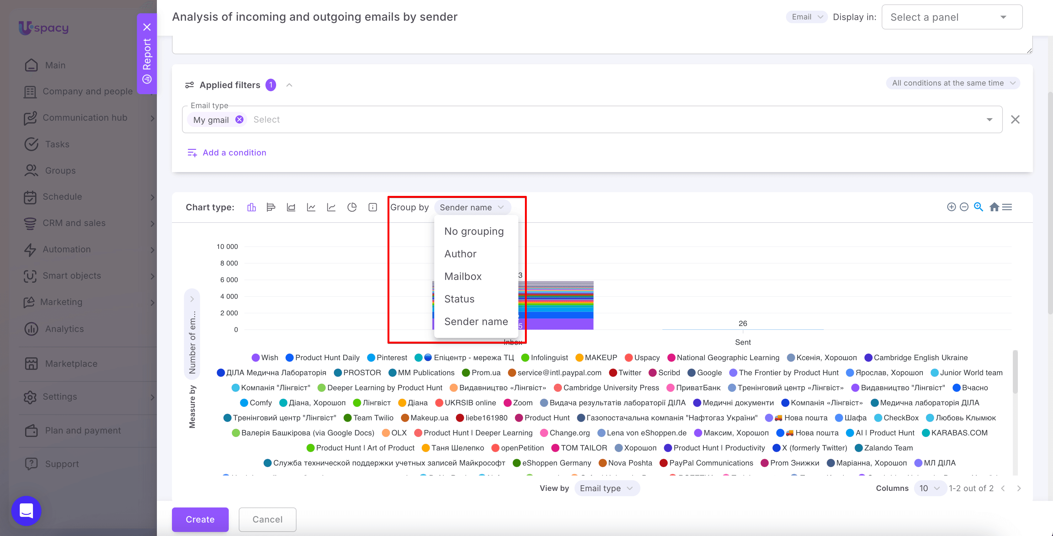This screenshot has height=536, width=1053.
Task: Expand Smart objects submenu
Action: tap(152, 276)
